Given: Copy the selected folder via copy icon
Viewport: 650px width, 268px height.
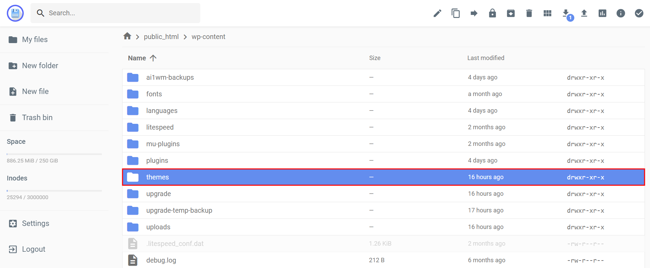Looking at the screenshot, I should point(456,13).
